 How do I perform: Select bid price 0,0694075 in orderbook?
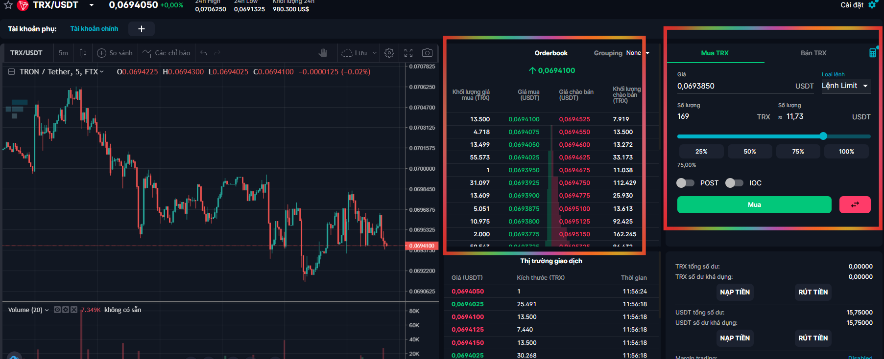pyautogui.click(x=524, y=132)
